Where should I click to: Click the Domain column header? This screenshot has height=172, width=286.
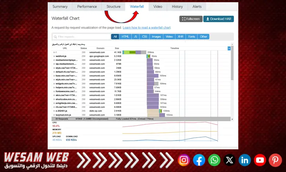[100, 48]
